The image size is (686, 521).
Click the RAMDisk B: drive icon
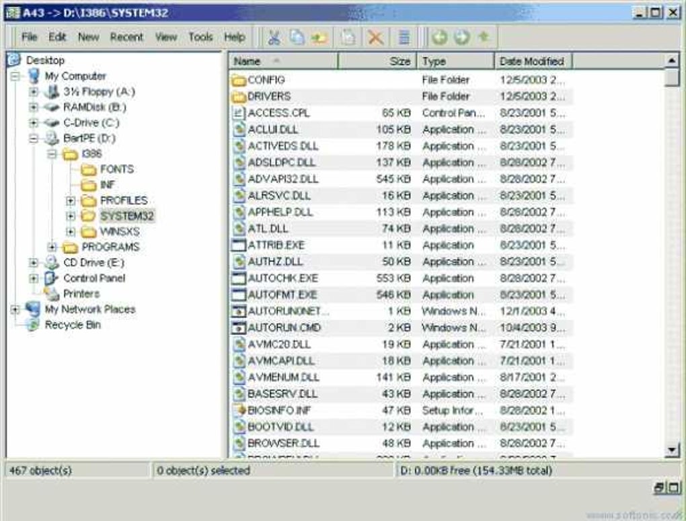[52, 107]
